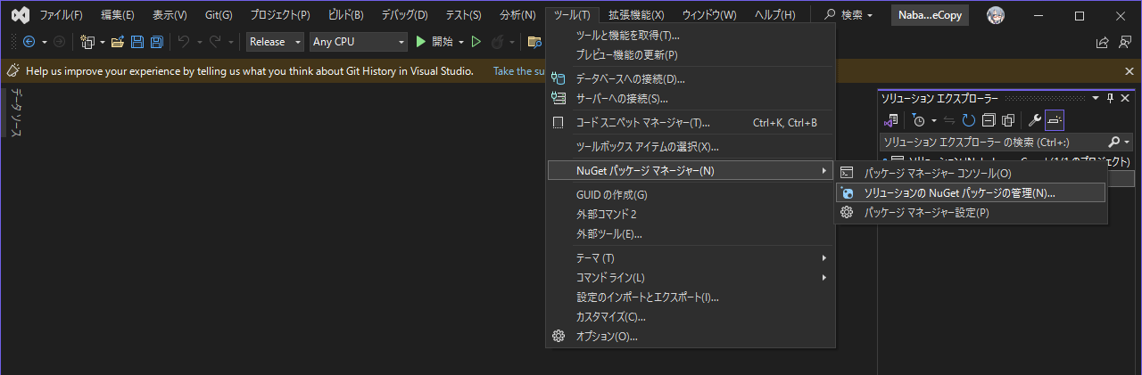Open Solution Explorer window options dropdown
The image size is (1142, 375).
(1096, 98)
